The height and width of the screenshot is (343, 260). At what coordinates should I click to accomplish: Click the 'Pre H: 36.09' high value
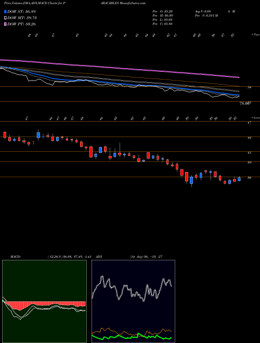[x=163, y=16]
